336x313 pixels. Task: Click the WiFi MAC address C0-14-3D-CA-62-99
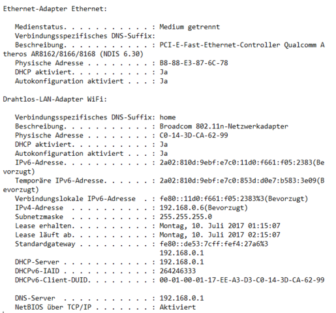[194, 136]
